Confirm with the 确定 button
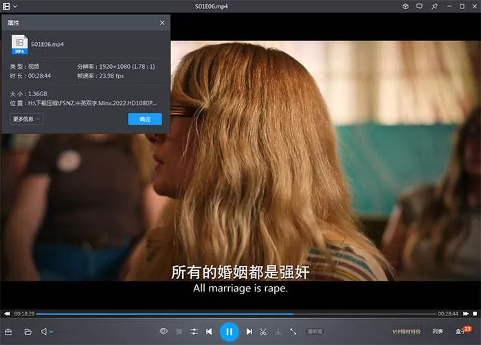This screenshot has height=345, width=481. (x=145, y=119)
